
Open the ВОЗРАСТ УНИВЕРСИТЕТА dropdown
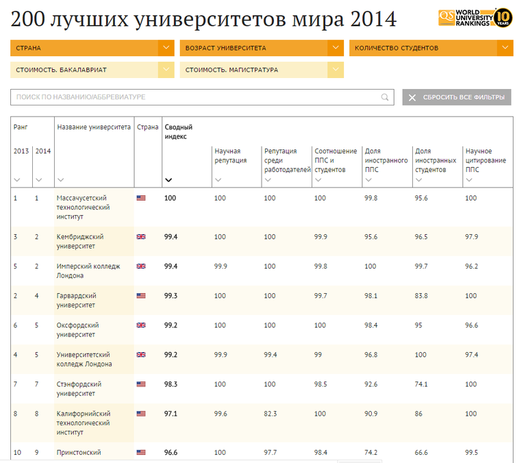pyautogui.click(x=262, y=48)
